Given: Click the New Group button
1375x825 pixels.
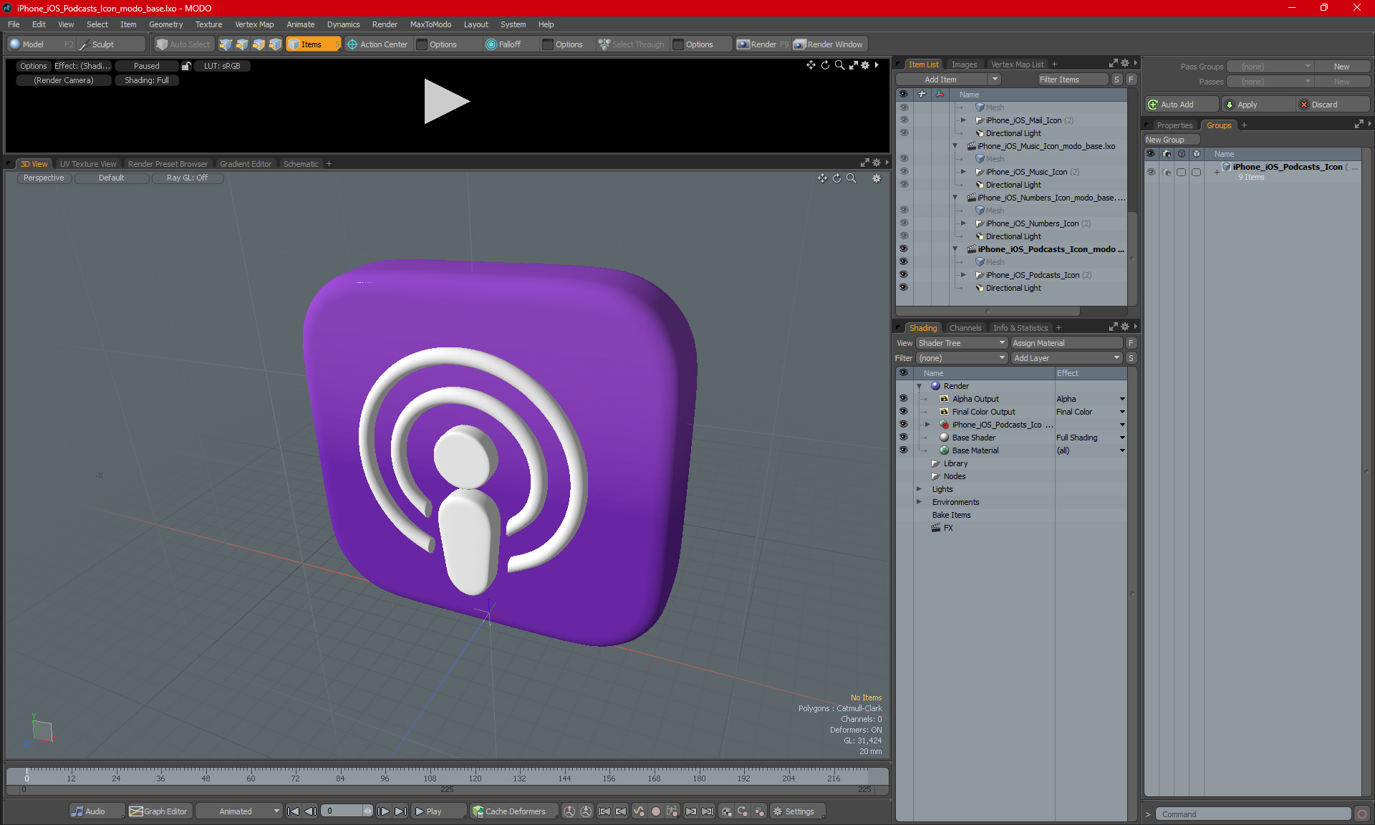Looking at the screenshot, I should point(1171,140).
